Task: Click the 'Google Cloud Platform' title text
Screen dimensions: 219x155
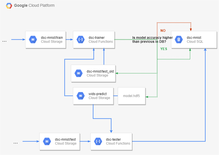Action: click(34, 5)
